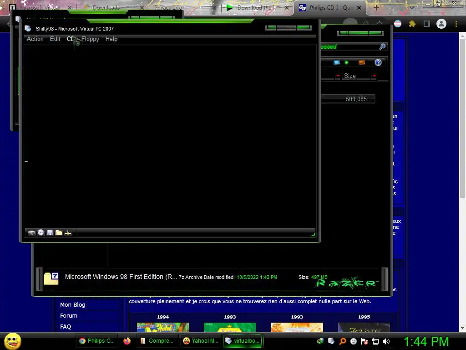Click the orange magnifier tray icon
466x350 pixels.
pyautogui.click(x=342, y=341)
